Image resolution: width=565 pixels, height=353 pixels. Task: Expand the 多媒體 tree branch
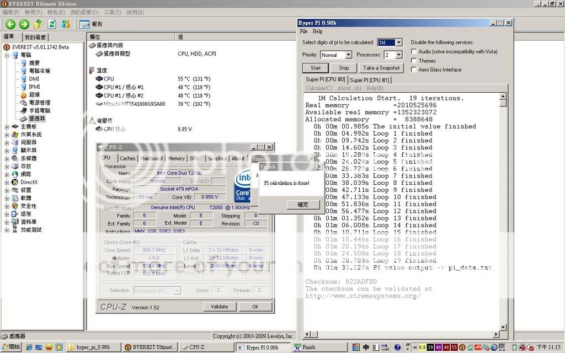coord(7,158)
